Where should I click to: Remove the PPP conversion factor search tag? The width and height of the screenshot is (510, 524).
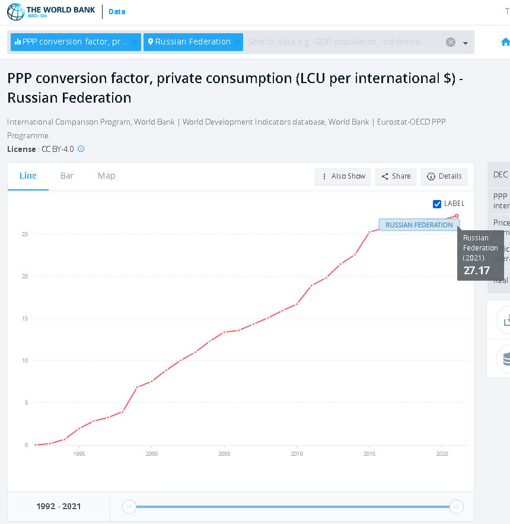(x=135, y=42)
